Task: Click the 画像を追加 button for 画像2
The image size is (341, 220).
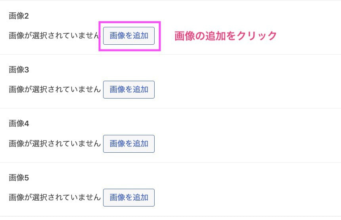Action: pyautogui.click(x=129, y=36)
